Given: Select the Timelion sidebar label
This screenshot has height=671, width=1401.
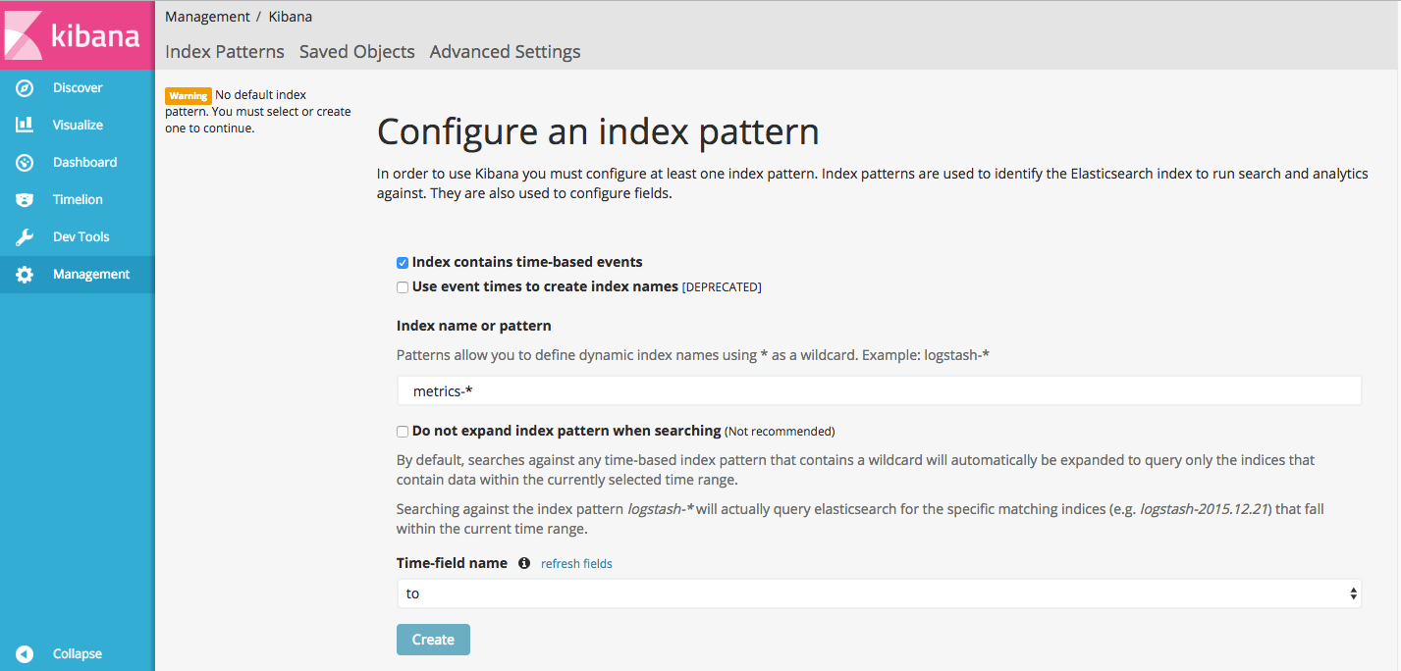Looking at the screenshot, I should (x=78, y=199).
